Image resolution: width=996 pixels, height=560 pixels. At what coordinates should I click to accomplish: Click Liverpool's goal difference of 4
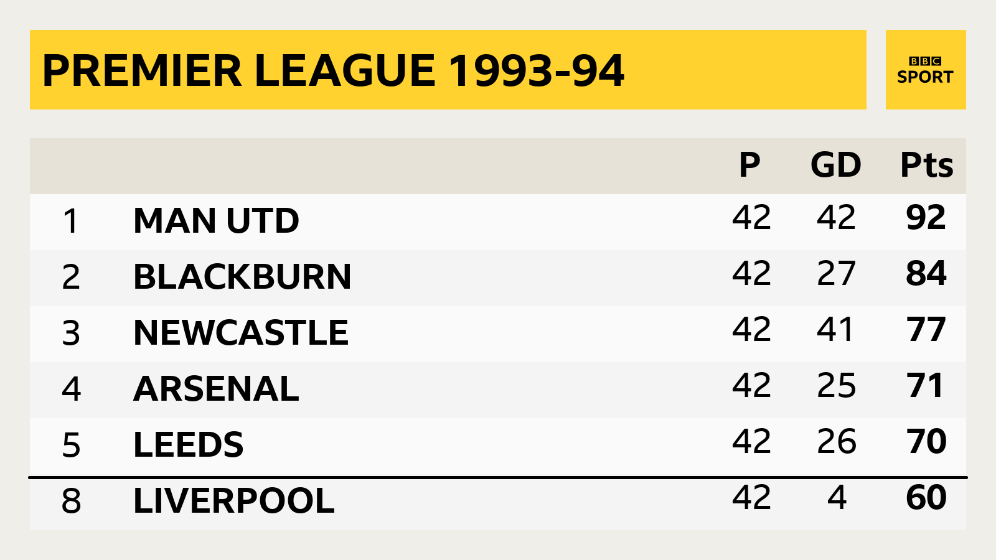pos(837,498)
